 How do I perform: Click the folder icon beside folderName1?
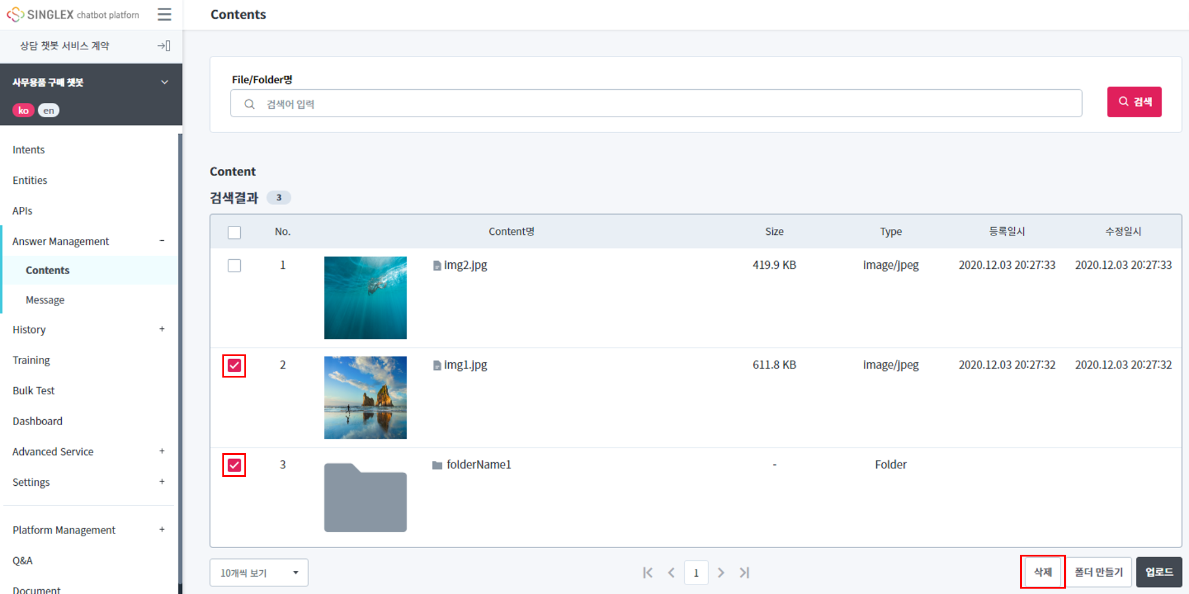pyautogui.click(x=437, y=465)
